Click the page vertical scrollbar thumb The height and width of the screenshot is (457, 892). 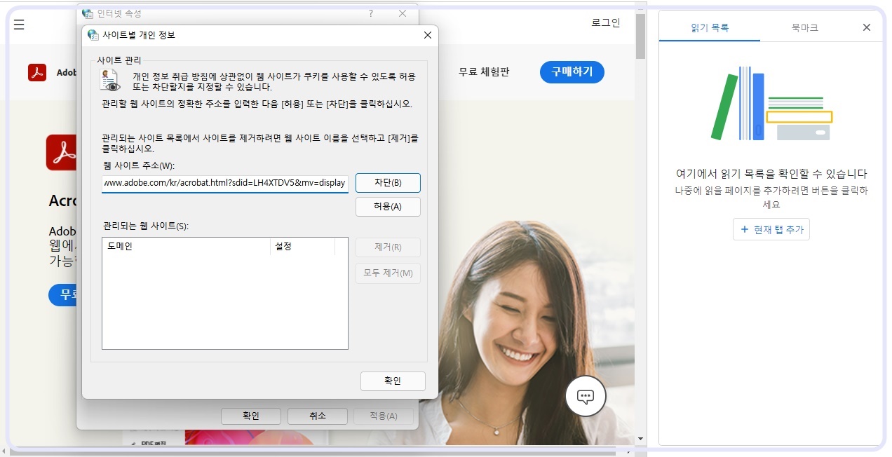tap(641, 36)
